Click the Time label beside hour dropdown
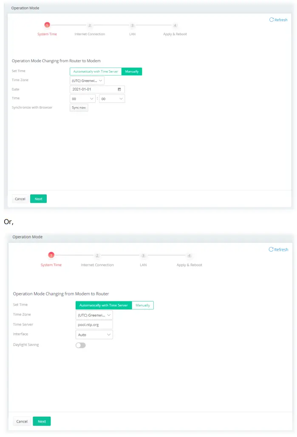 click(x=16, y=98)
